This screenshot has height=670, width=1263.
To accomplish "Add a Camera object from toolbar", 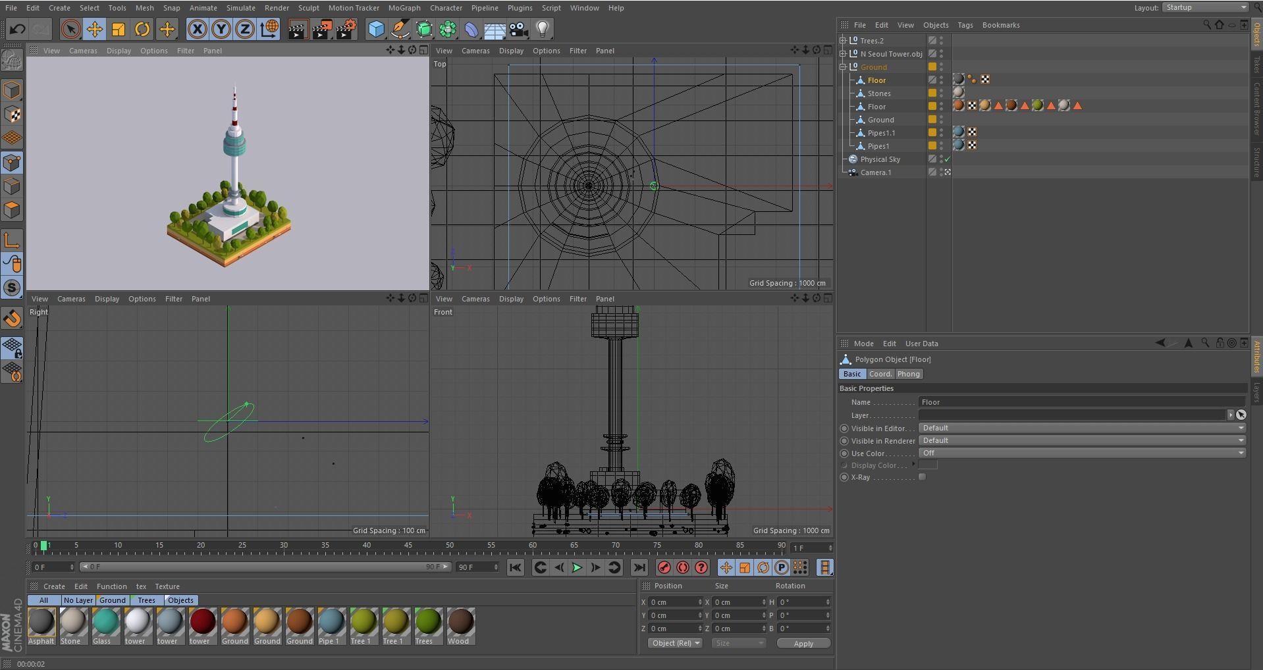I will coord(519,30).
